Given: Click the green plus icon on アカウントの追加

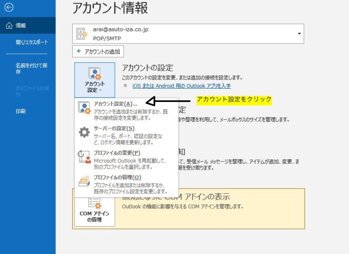Looking at the screenshot, I should click(x=79, y=51).
